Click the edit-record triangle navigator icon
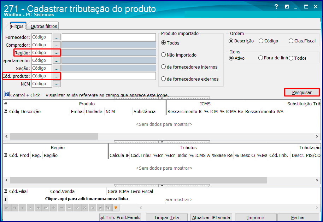 pyautogui.click(x=69, y=208)
